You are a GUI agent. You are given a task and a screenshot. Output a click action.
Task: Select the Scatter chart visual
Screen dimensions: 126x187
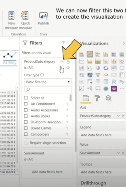90,68
